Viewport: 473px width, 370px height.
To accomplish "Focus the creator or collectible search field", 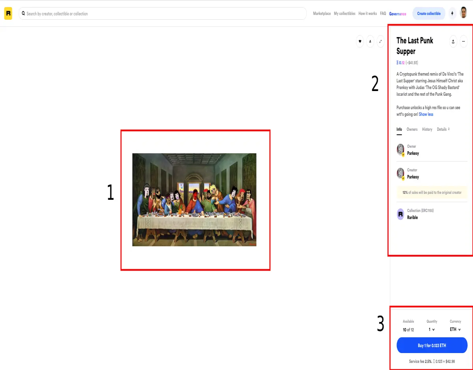I will coord(163,13).
